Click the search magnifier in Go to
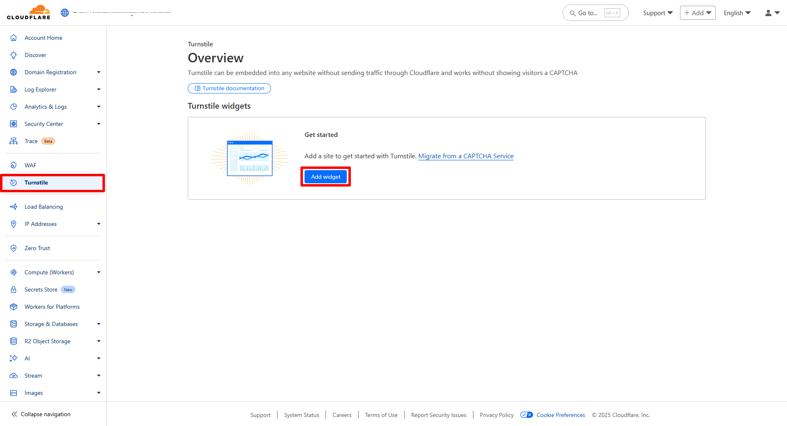This screenshot has height=426, width=787. click(x=573, y=13)
